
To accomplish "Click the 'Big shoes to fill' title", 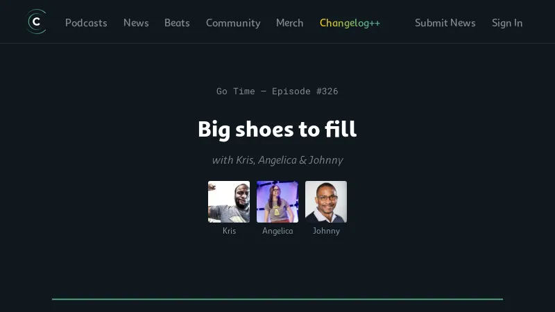I will [x=277, y=129].
